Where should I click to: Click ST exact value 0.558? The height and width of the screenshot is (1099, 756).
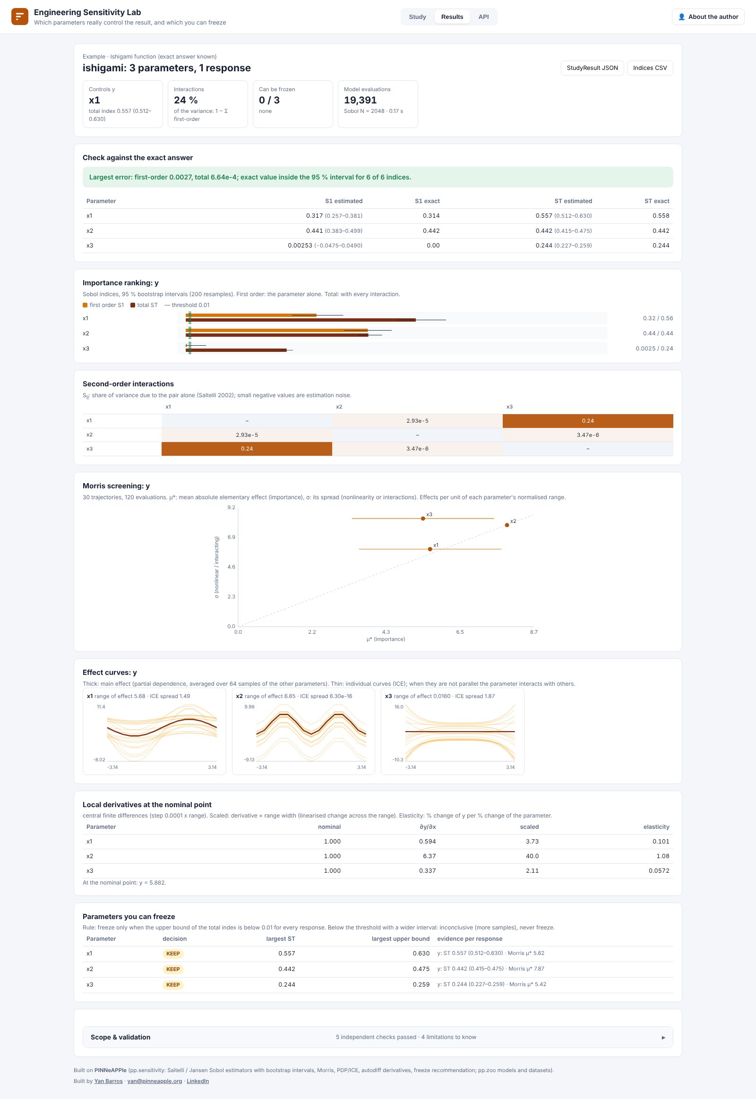point(661,215)
